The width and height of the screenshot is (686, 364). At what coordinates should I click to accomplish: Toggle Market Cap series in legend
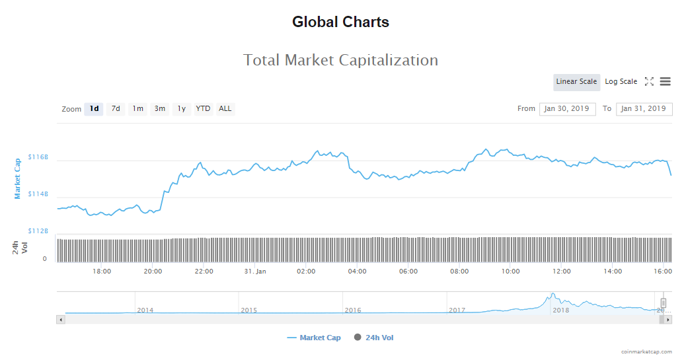pos(314,338)
